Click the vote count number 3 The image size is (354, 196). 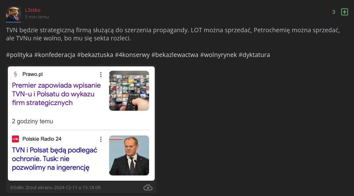point(334,12)
